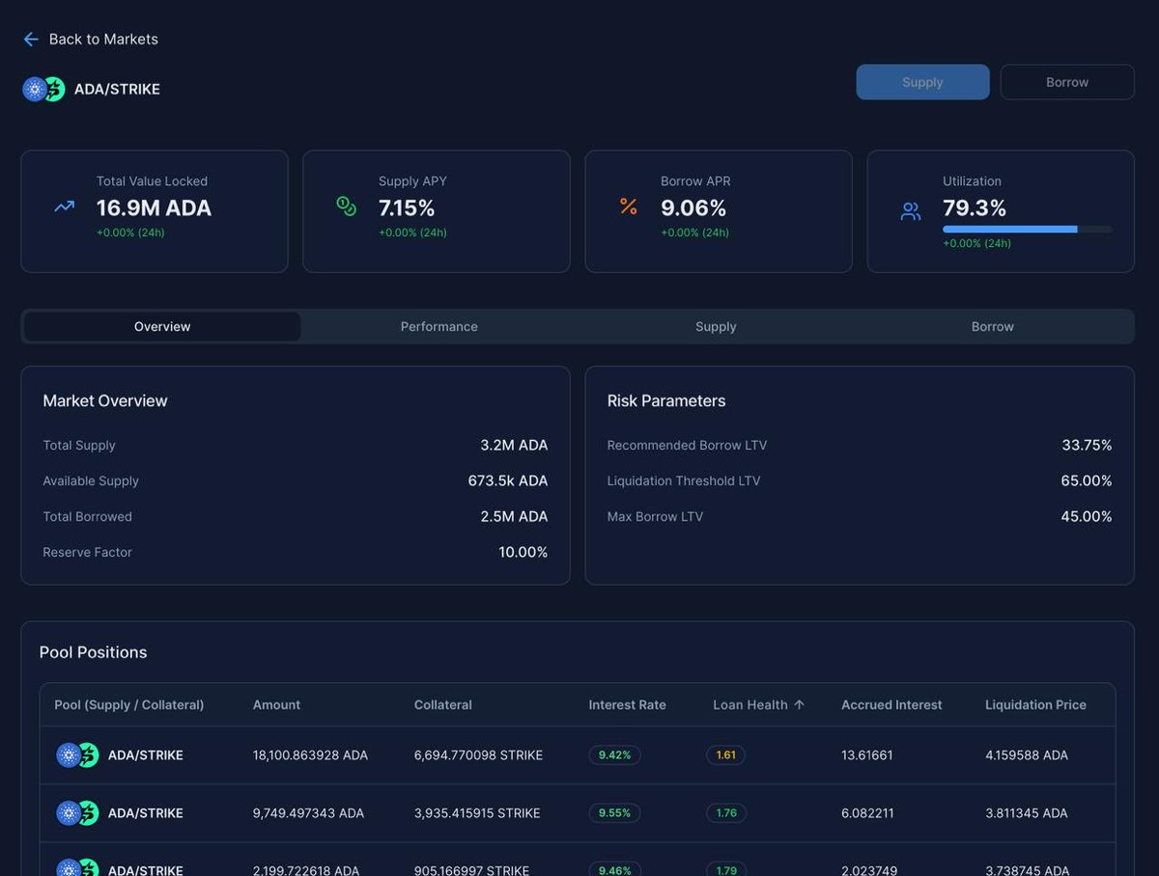The image size is (1159, 876).
Task: Click accrued interest 13.61661
Action: (867, 755)
